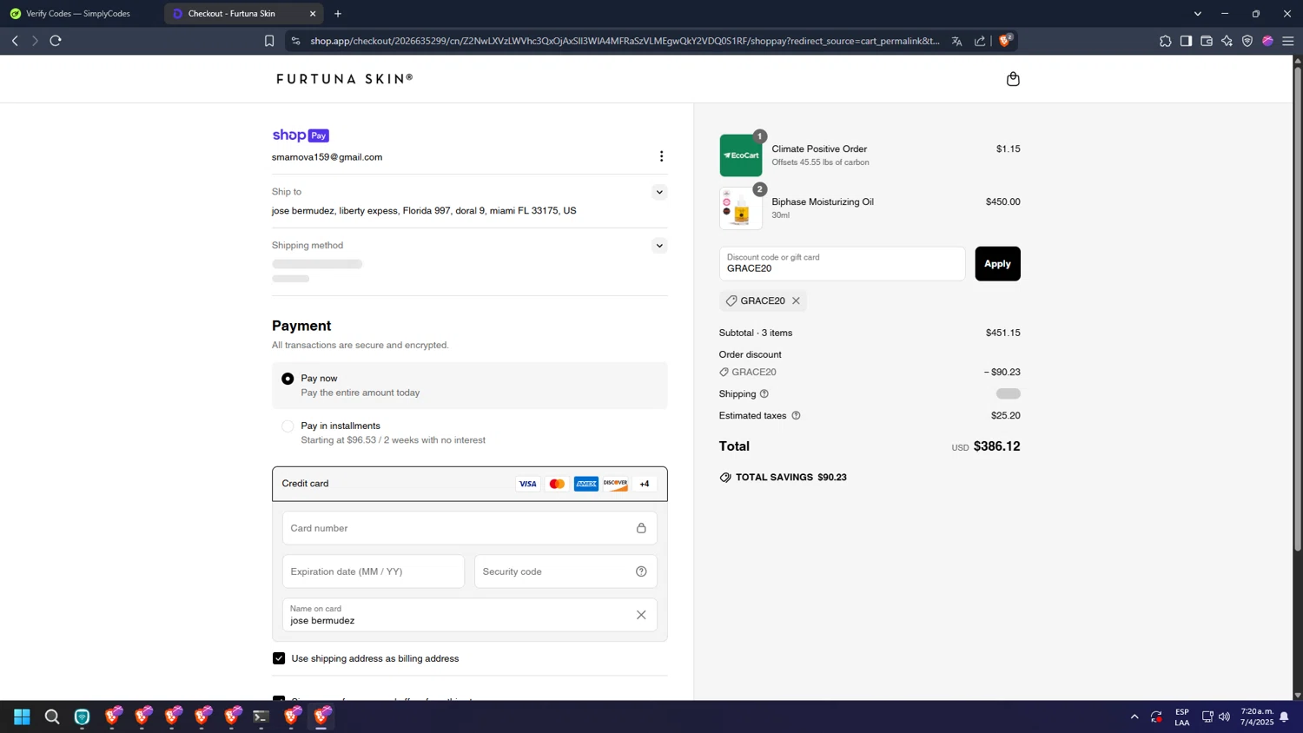This screenshot has height=733, width=1303.
Task: Open Leo AI assistant icon
Action: point(1227,41)
